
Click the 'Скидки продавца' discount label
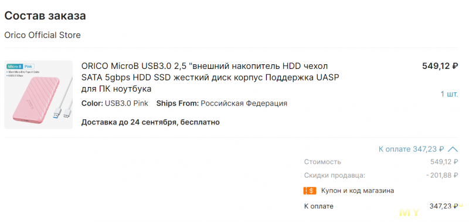(335, 175)
